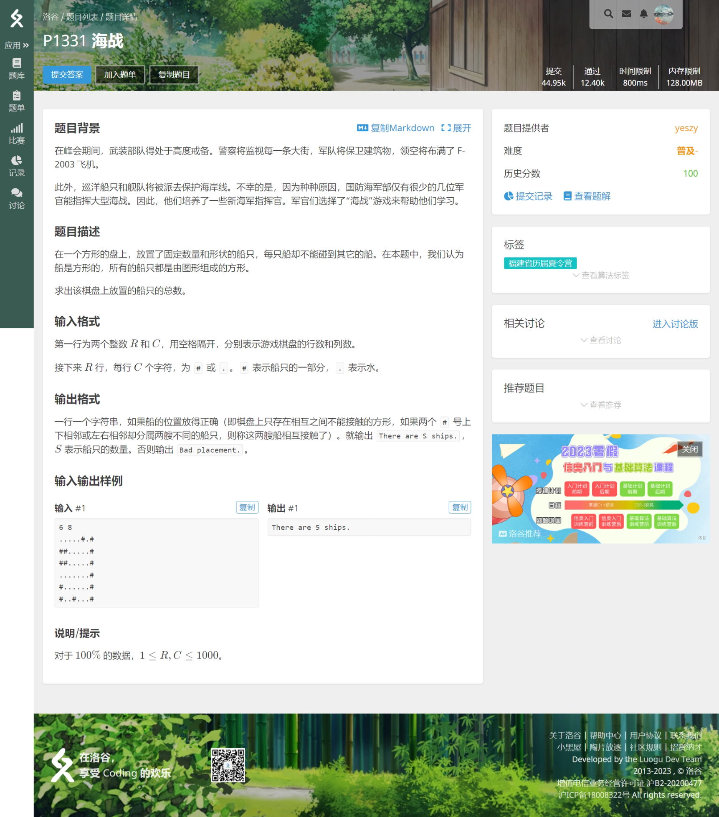
Task: Go to 题目列表 breadcrumb
Action: (82, 17)
